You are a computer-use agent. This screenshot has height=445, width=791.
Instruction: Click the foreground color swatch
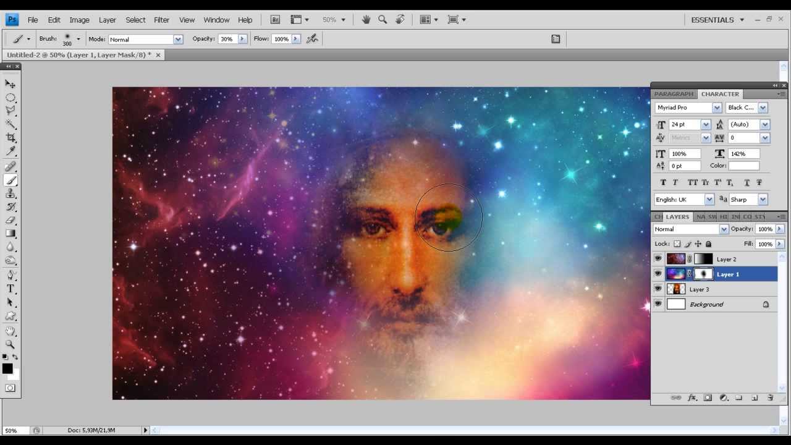coord(7,368)
